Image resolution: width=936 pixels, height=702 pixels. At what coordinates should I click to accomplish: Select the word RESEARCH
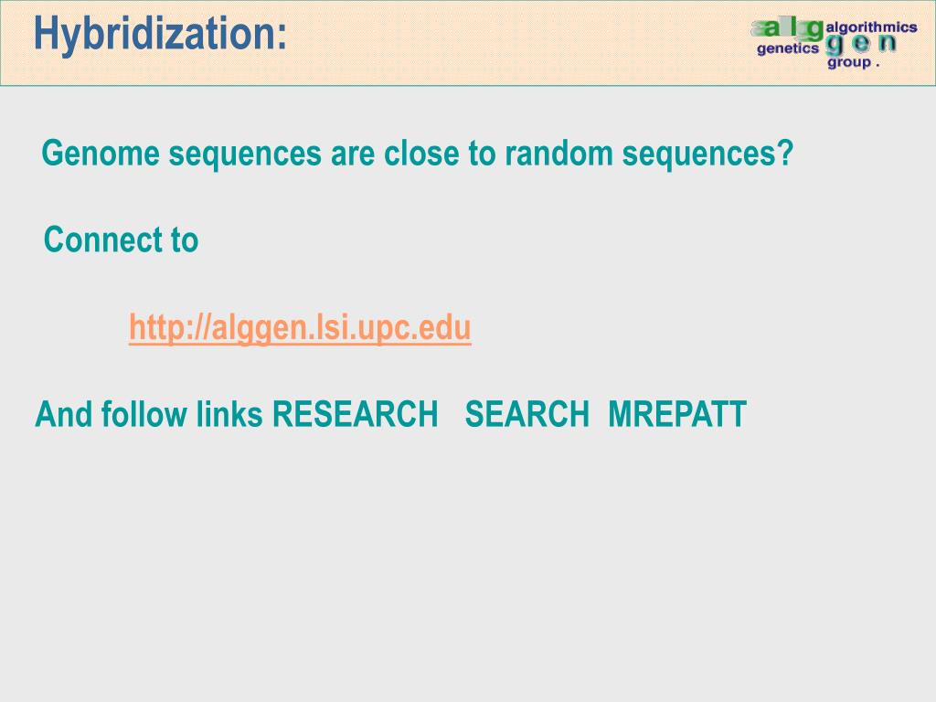click(355, 414)
